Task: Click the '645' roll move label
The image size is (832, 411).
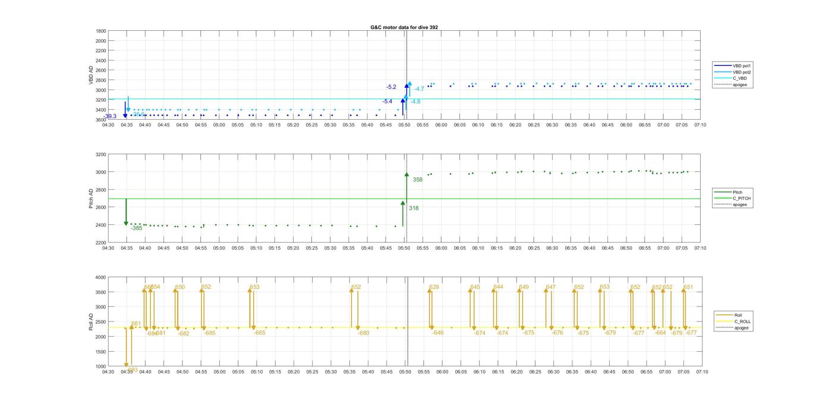Action: (x=475, y=287)
